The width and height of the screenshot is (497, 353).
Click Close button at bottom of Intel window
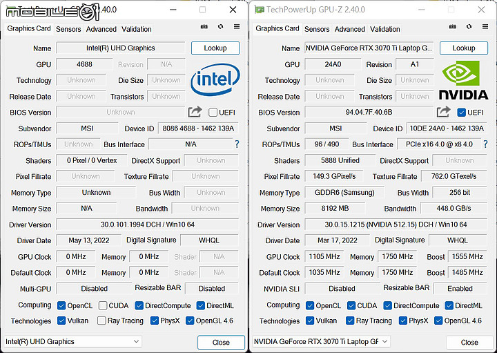[221, 342]
